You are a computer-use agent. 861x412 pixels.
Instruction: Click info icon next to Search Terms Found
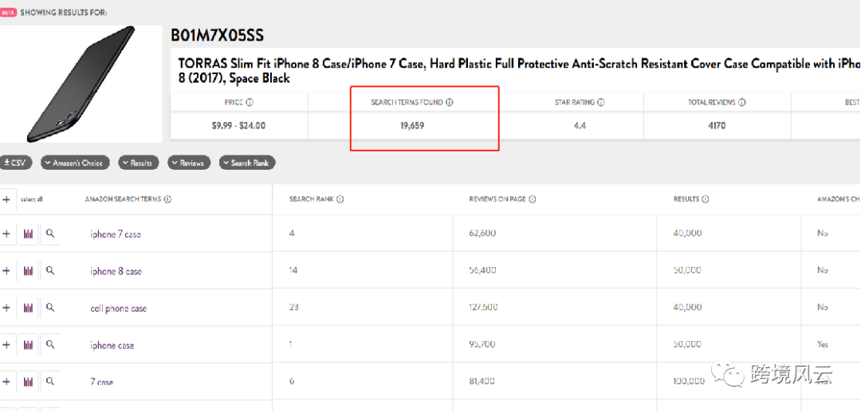point(449,103)
